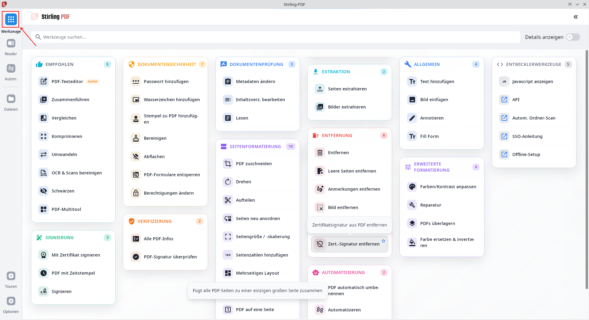Screen dimensions: 589x320
Task: Click the Drehen rotate icon
Action: pyautogui.click(x=228, y=182)
